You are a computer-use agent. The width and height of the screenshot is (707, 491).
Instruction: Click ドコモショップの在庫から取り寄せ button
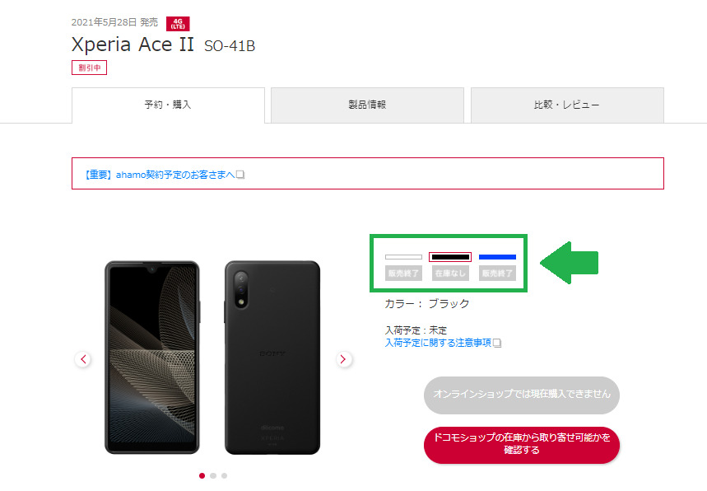click(522, 445)
